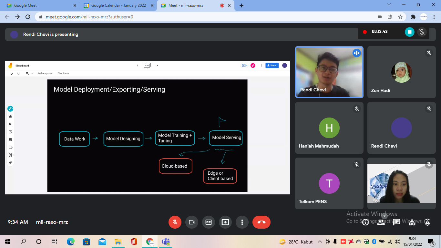Expand the system tray hidden icons chevron

(x=320, y=242)
